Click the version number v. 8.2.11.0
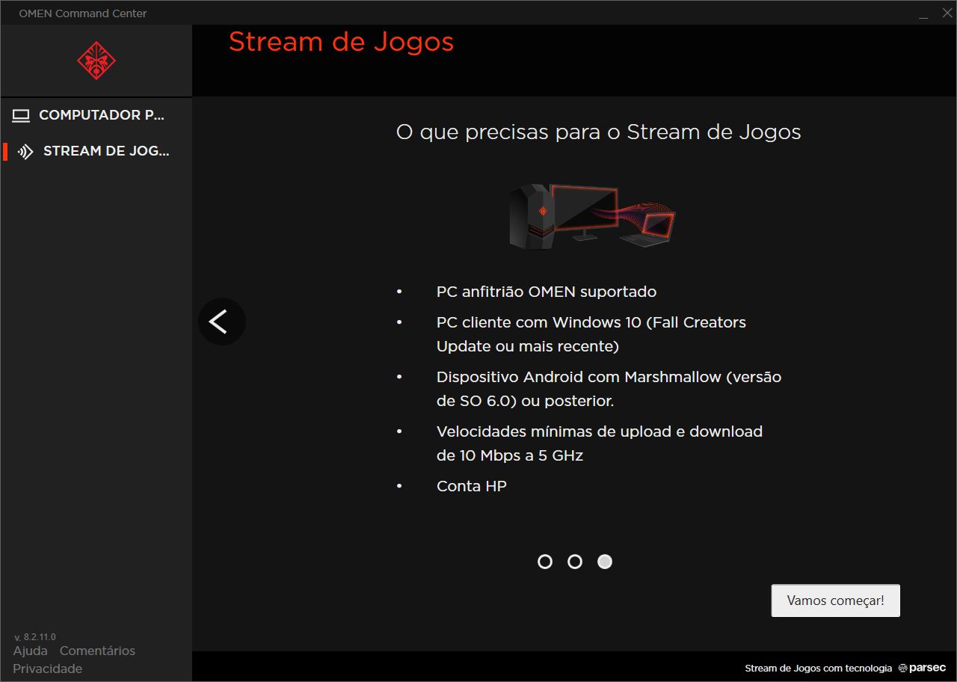957x682 pixels. point(34,637)
